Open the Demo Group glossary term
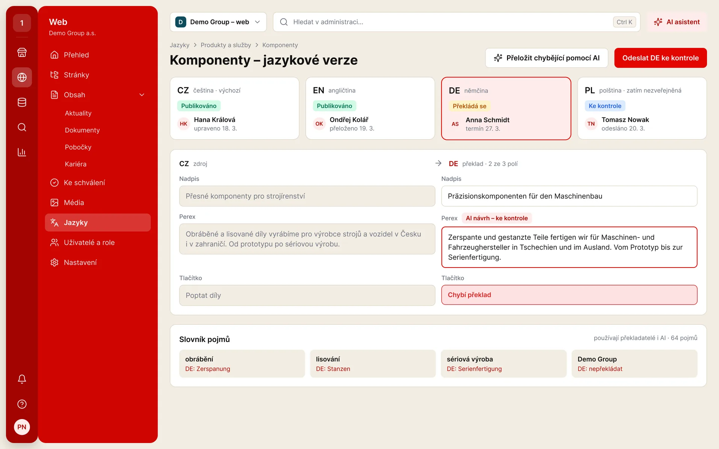 click(x=634, y=364)
